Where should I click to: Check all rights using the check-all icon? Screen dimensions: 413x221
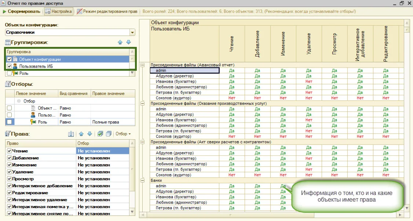coord(100,134)
